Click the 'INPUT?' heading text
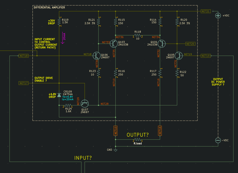Image resolution: width=238 pixels, height=173 pixels. click(x=83, y=158)
